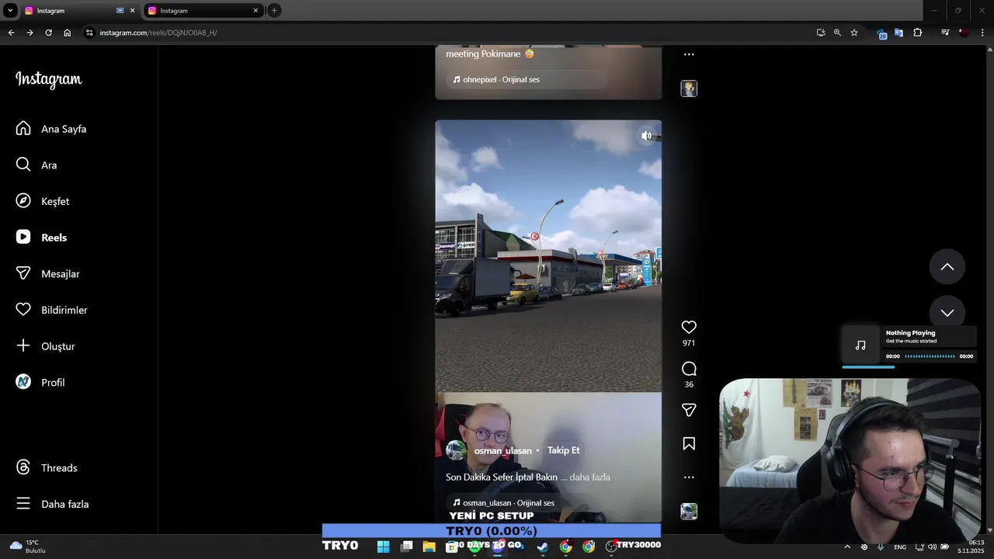Open browser home page button

68,33
